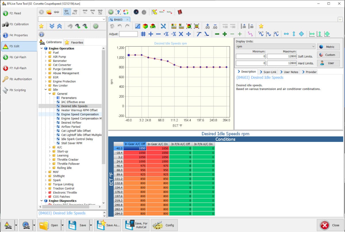Click the yellow star above the chart
The image size is (345, 232).
point(261,26)
